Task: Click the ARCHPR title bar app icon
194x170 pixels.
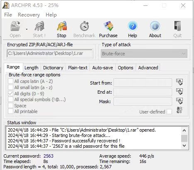Action: (6, 5)
